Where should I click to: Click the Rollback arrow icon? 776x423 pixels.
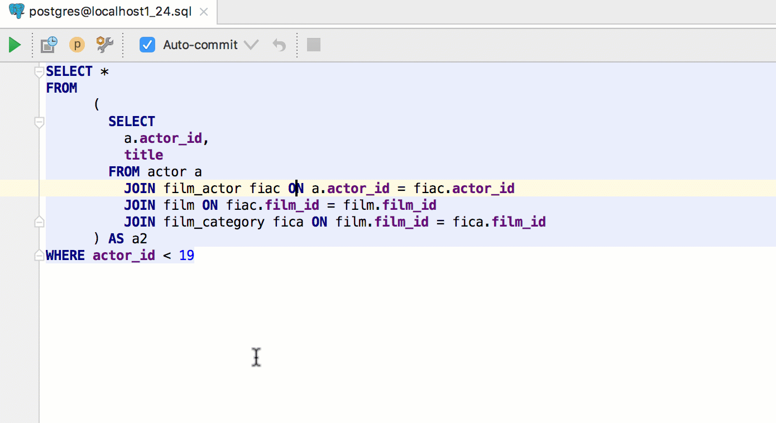[279, 45]
